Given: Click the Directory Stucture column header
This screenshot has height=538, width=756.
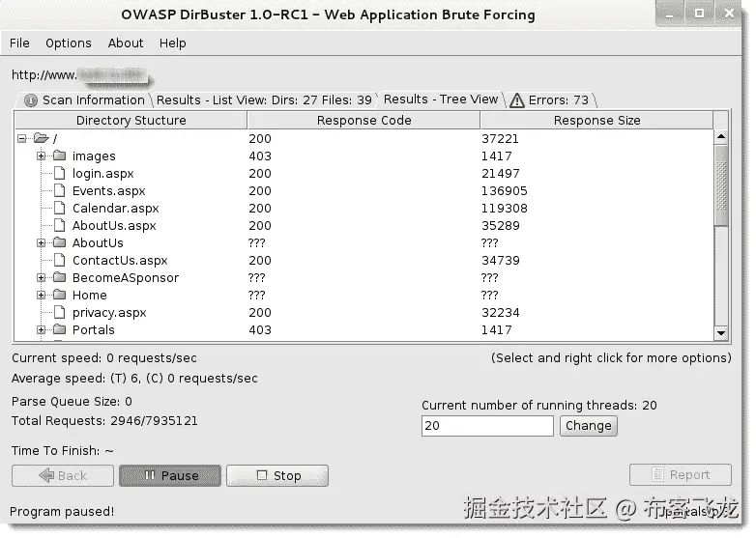Looking at the screenshot, I should coord(131,121).
